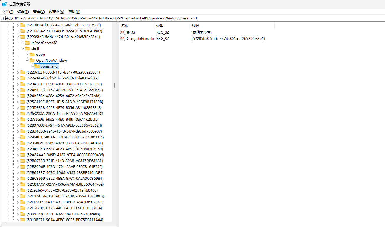Click folder icon of {5263233A-23CA-4eea-B9A5-25A23EAAF16C}
The width and height of the screenshot is (385, 227).
(x=23, y=114)
